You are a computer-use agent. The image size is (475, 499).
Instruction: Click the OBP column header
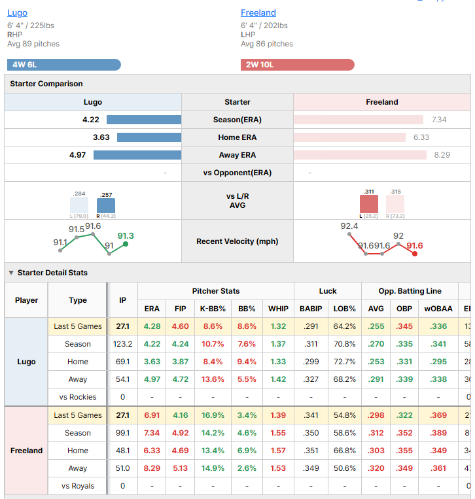point(404,309)
